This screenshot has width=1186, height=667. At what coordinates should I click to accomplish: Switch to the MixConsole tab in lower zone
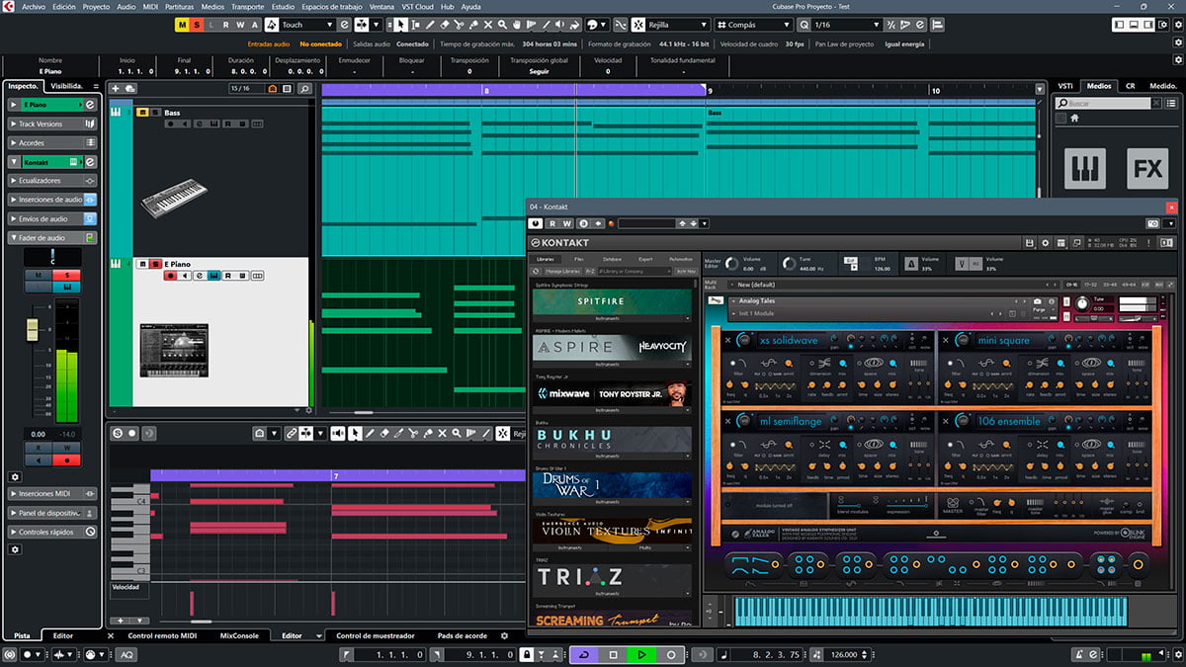tap(238, 635)
